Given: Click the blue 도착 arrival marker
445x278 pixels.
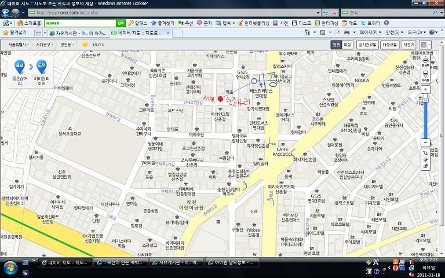Looking at the screenshot, I should (42, 67).
